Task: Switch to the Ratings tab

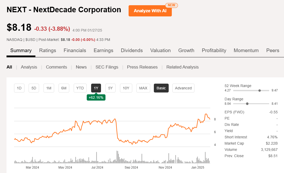Action: [47, 51]
